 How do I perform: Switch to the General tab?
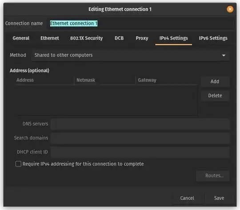pos(21,38)
